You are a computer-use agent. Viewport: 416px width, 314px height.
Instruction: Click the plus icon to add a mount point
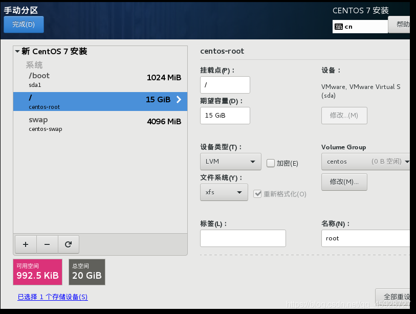click(x=26, y=244)
